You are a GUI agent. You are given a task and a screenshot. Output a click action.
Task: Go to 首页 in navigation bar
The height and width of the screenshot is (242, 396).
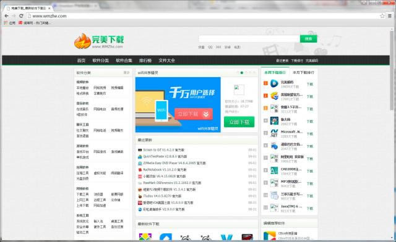pos(81,60)
